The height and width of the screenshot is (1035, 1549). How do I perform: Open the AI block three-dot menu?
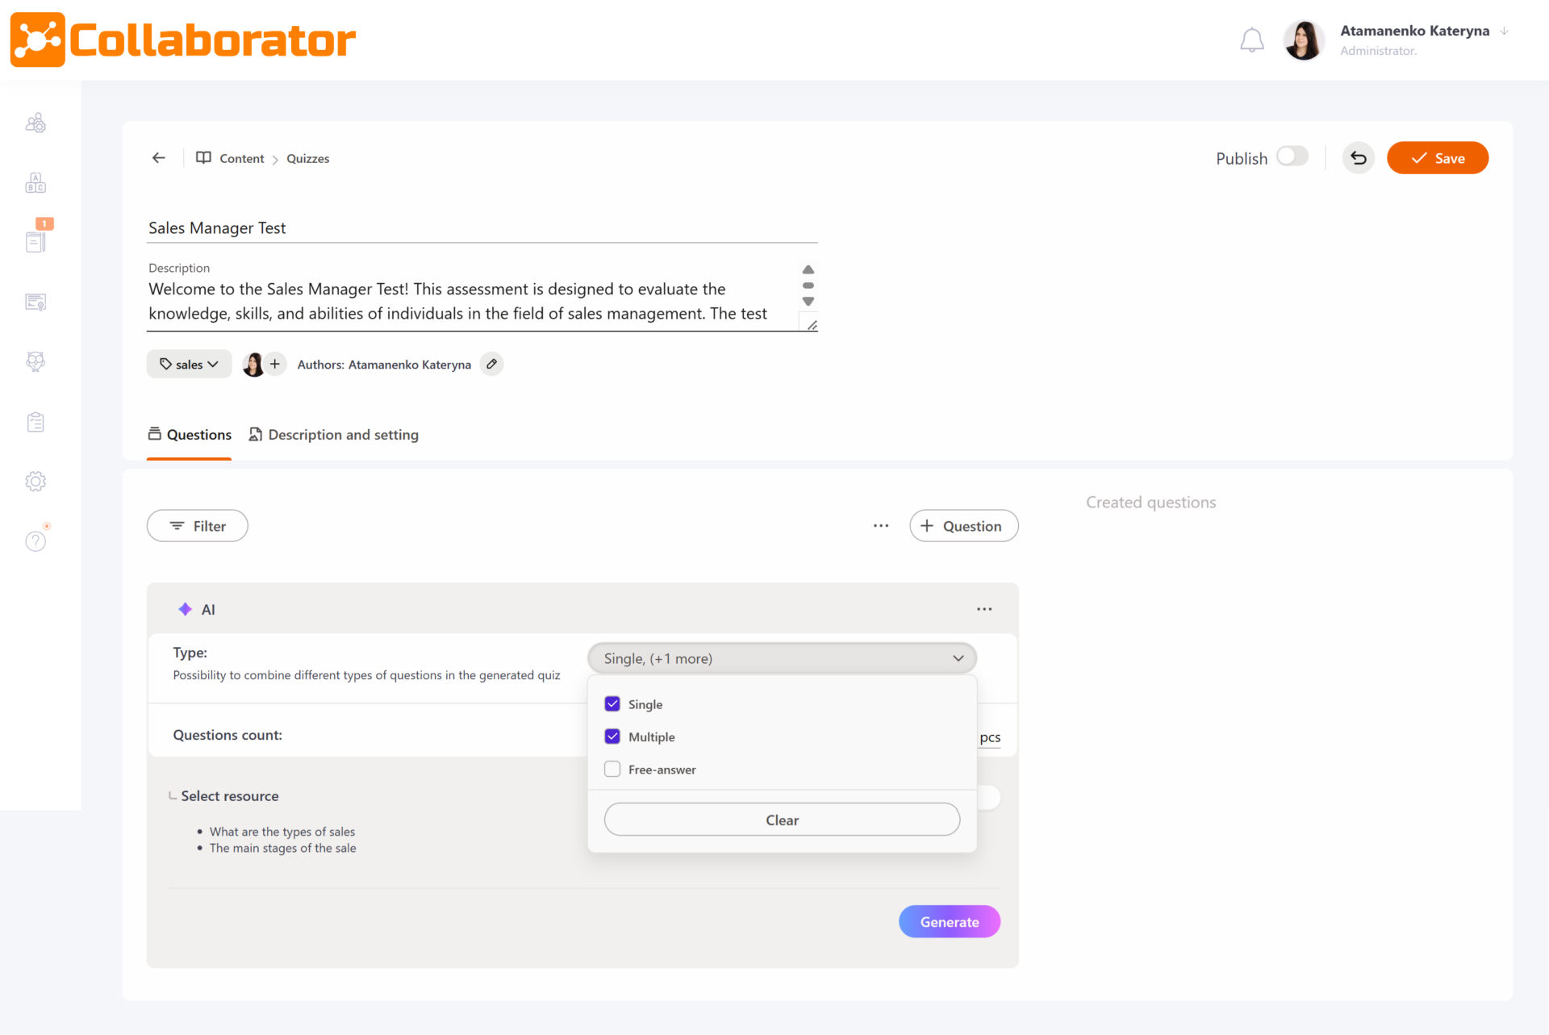click(984, 609)
